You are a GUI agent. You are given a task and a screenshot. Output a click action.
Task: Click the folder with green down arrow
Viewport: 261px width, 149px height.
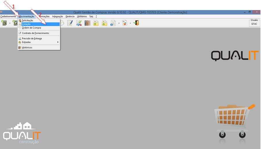coord(104,23)
